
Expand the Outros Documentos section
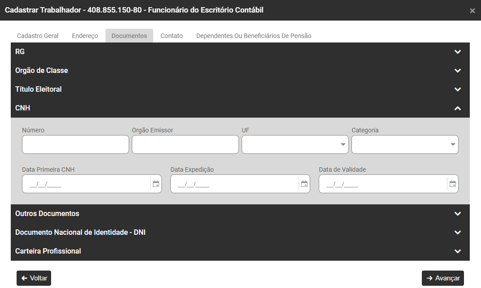pos(457,214)
